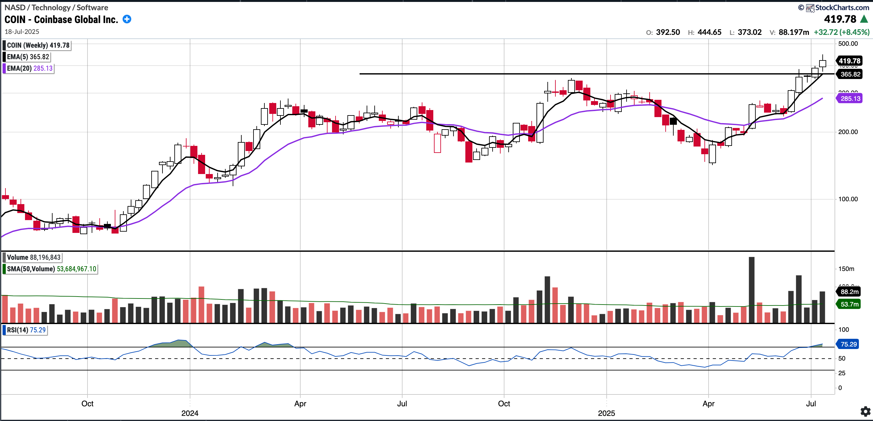873x421 pixels.
Task: Click the blue 75.29 RSI value tag
Action: click(848, 344)
